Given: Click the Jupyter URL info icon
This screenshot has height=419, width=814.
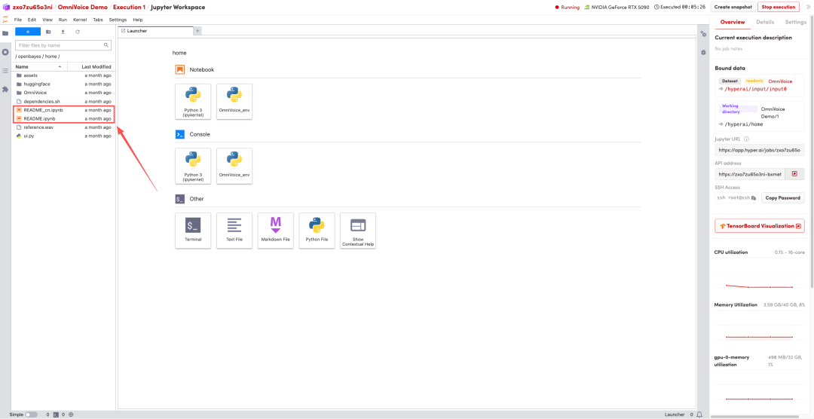Looking at the screenshot, I should coord(746,139).
